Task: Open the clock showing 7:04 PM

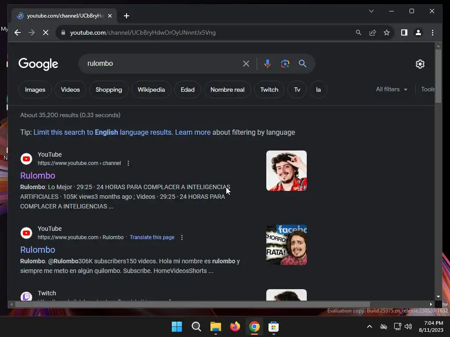Action: [431, 326]
